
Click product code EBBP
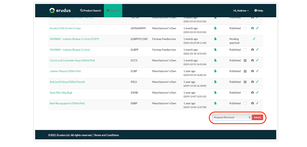click(134, 103)
